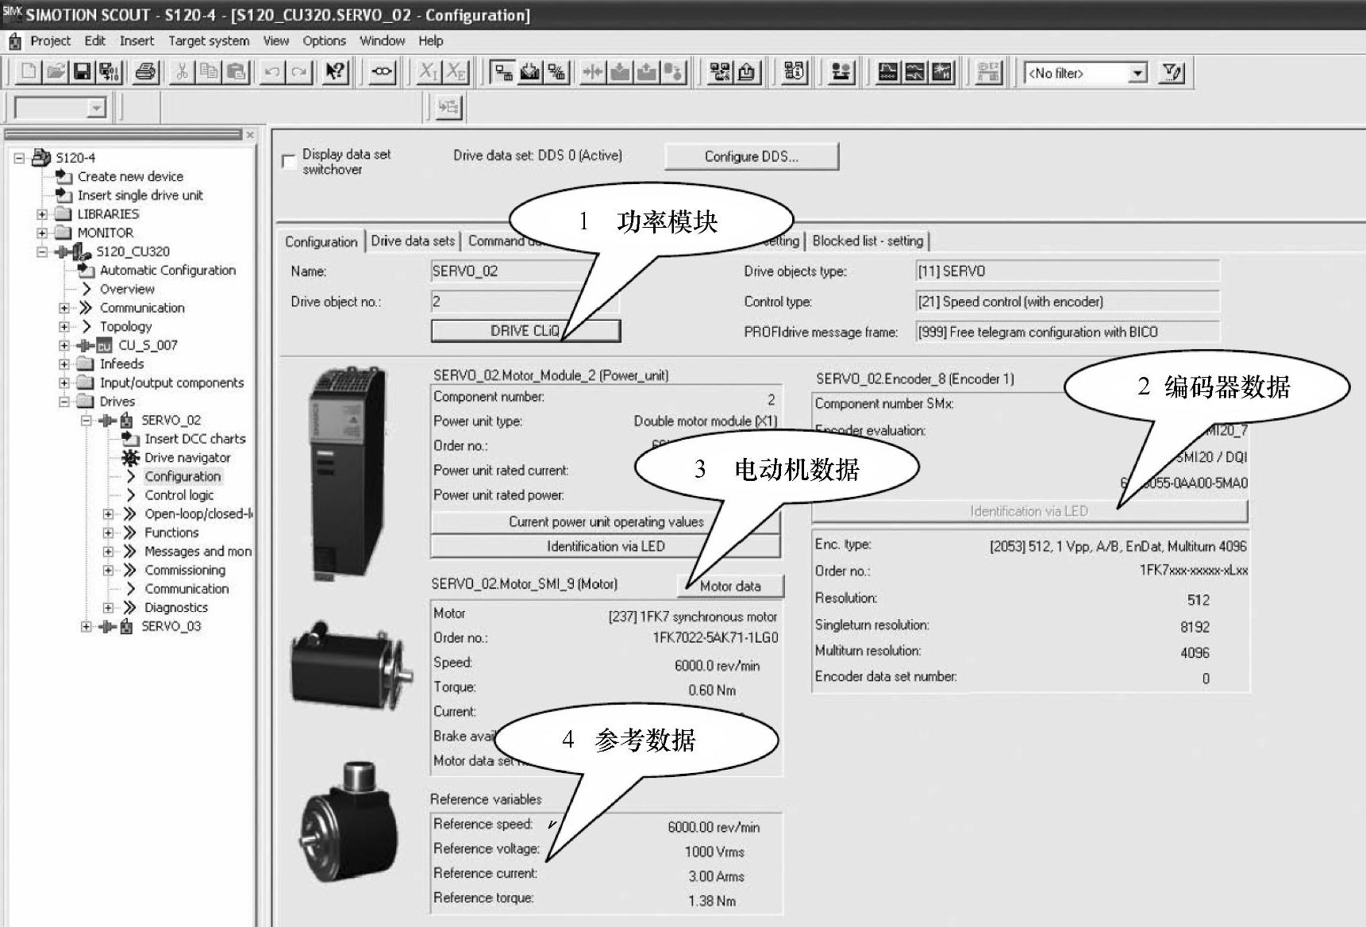Click Current power unit operating values button
The height and width of the screenshot is (927, 1366).
pos(606,521)
